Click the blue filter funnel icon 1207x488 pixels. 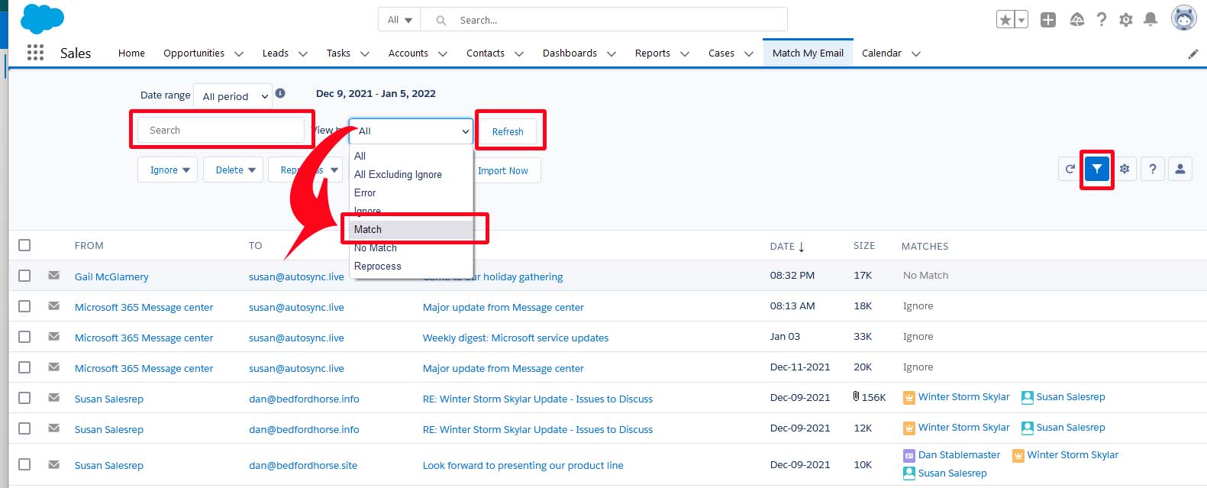(x=1096, y=170)
